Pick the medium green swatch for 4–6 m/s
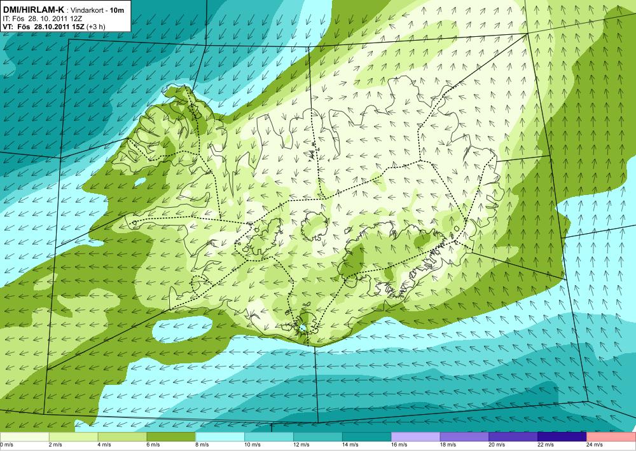Image resolution: width=636 pixels, height=451 pixels. (x=122, y=437)
